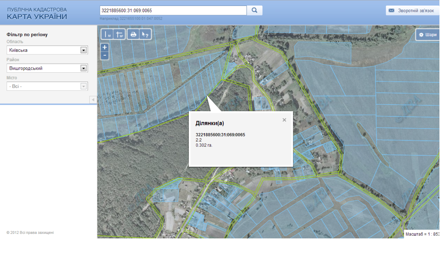Collapse the left filter panel arrow
This screenshot has height=278, width=445.
[x=93, y=100]
